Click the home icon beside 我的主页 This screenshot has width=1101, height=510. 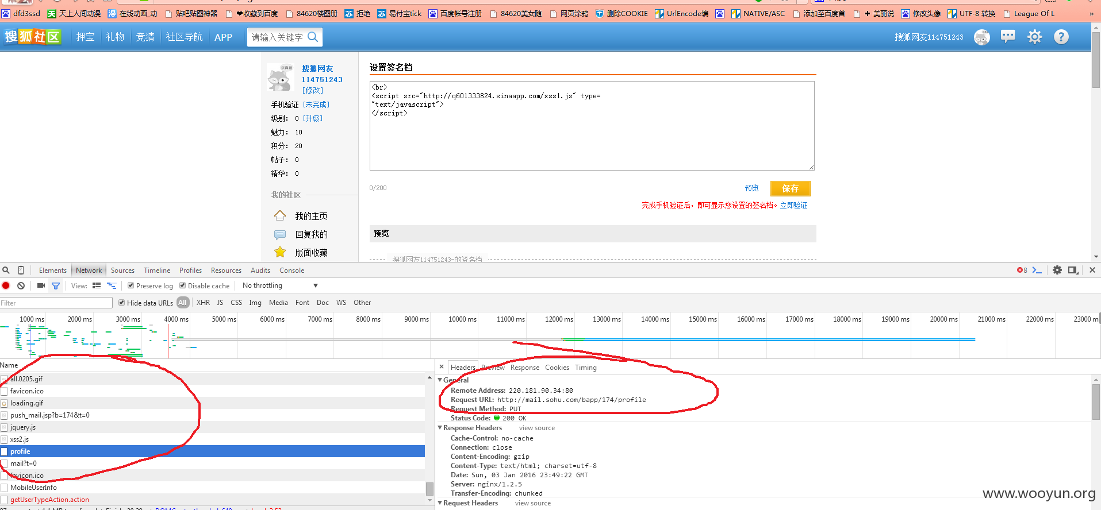(x=280, y=215)
